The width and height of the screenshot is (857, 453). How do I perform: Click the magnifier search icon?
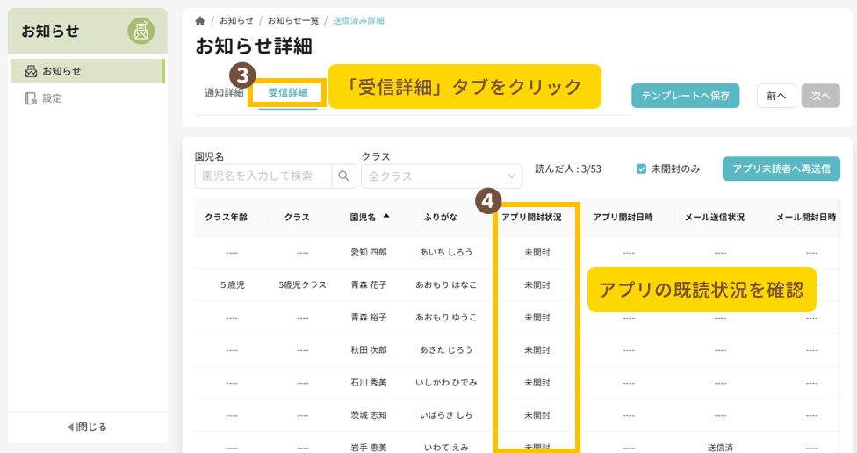point(344,176)
